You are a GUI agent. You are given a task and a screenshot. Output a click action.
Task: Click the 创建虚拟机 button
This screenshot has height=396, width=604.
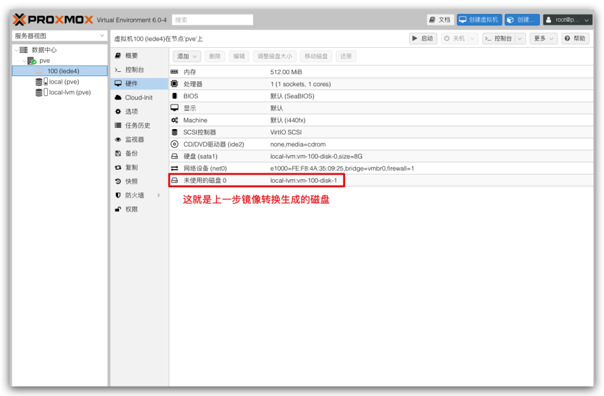click(479, 19)
